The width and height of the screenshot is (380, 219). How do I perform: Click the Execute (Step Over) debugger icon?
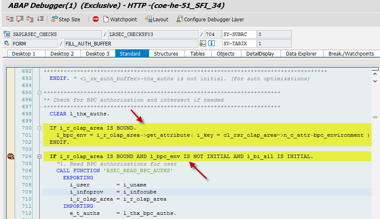tap(20, 19)
